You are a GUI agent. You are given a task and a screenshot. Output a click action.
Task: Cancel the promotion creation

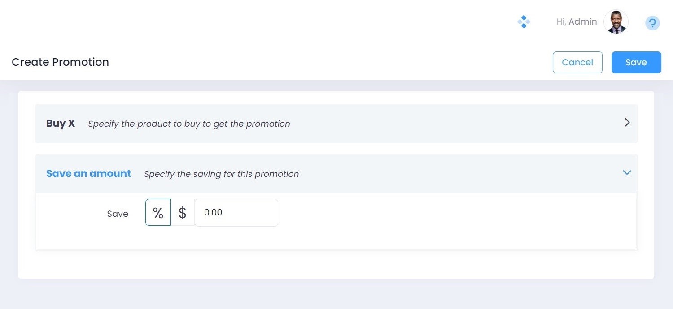pos(577,62)
